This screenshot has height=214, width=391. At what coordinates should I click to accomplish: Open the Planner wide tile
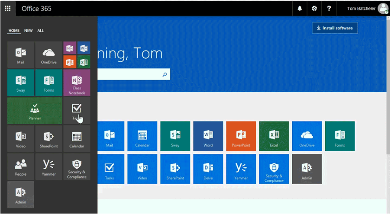point(35,111)
